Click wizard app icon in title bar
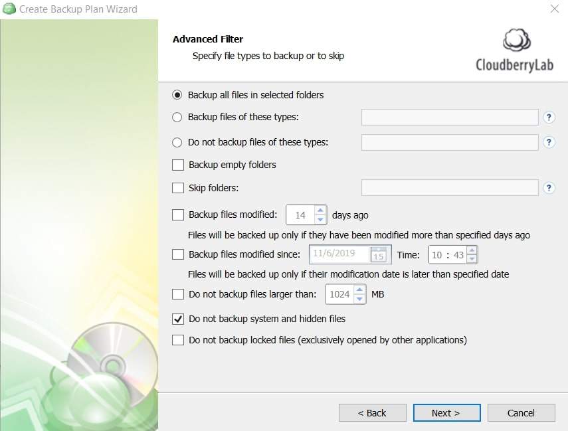The width and height of the screenshot is (568, 431). [9, 9]
